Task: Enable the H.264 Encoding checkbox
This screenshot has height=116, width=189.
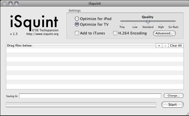Action: 115,33
